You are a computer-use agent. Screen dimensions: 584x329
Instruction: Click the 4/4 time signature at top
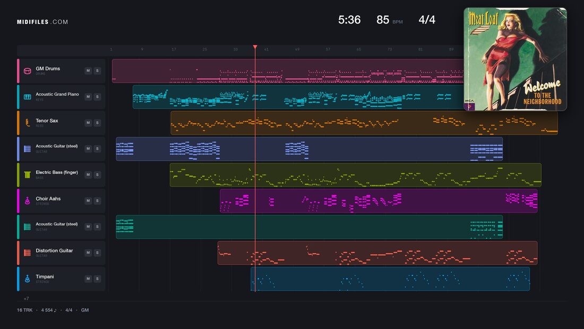427,20
